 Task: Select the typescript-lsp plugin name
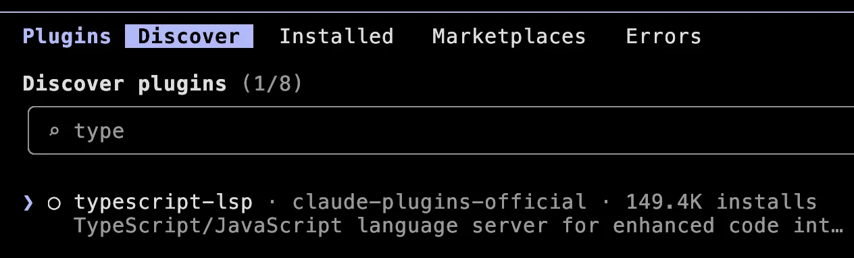pyautogui.click(x=164, y=202)
